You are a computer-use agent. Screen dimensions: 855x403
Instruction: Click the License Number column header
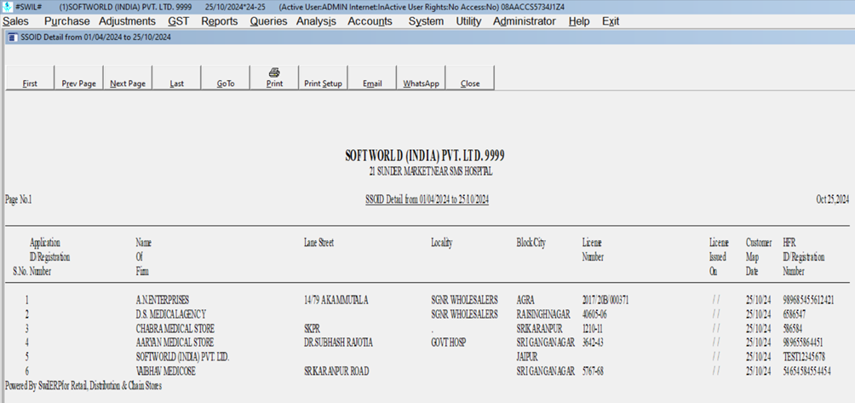tap(593, 250)
